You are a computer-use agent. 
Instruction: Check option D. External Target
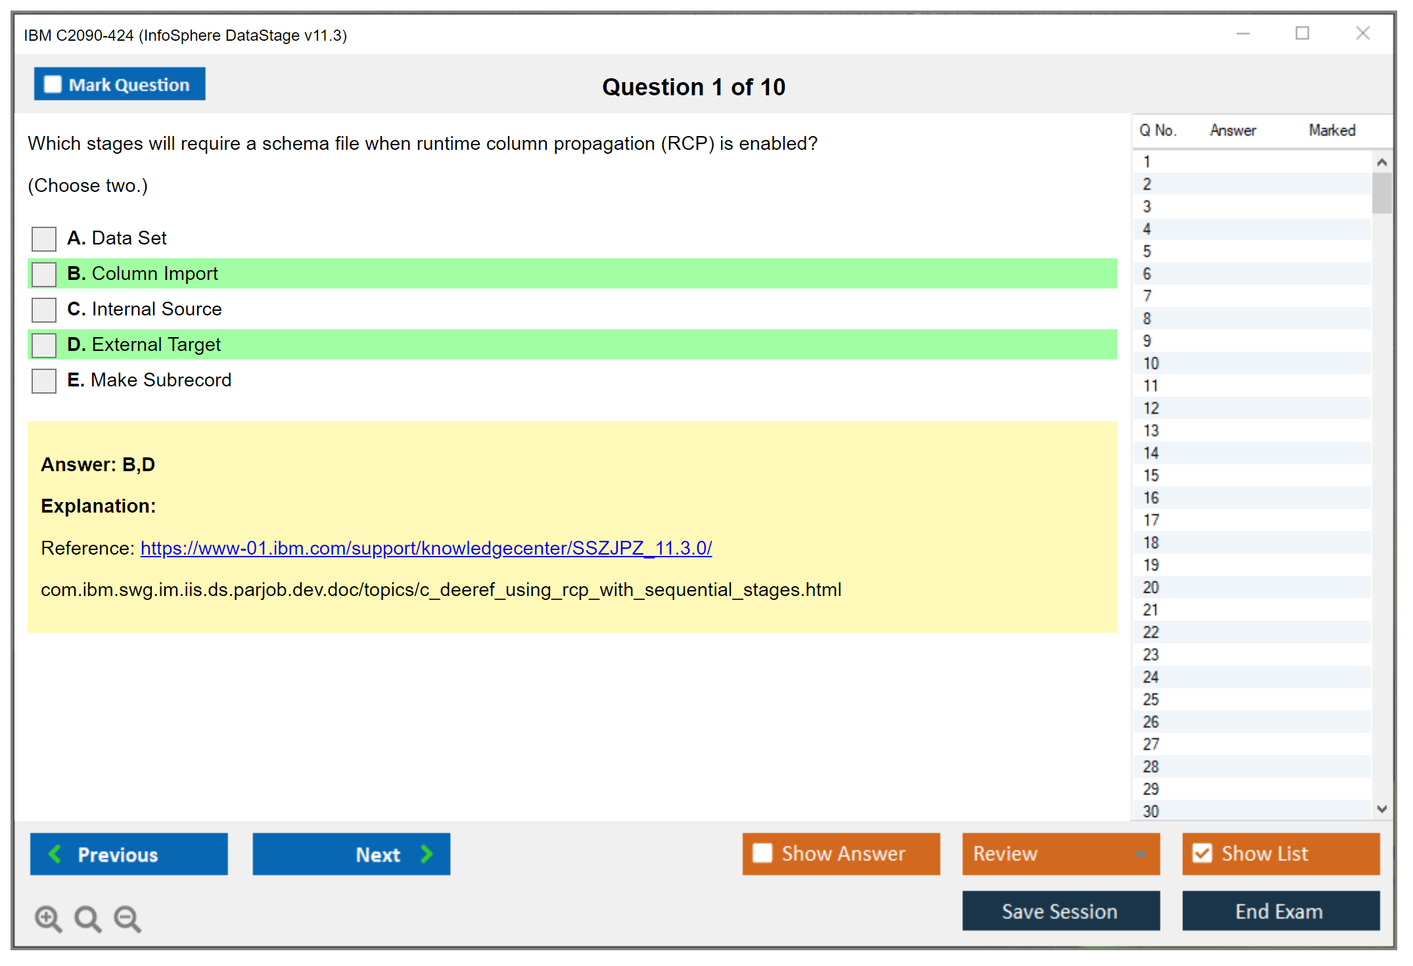pyautogui.click(x=44, y=345)
